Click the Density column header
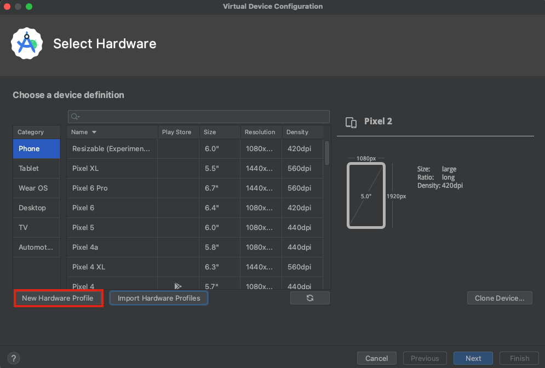Screen dimensions: 545x368 click(303, 132)
